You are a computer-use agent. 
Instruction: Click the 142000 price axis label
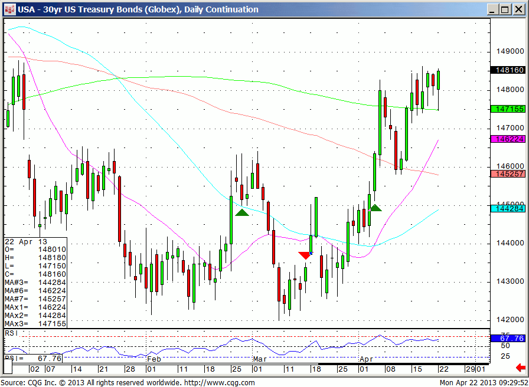point(510,320)
